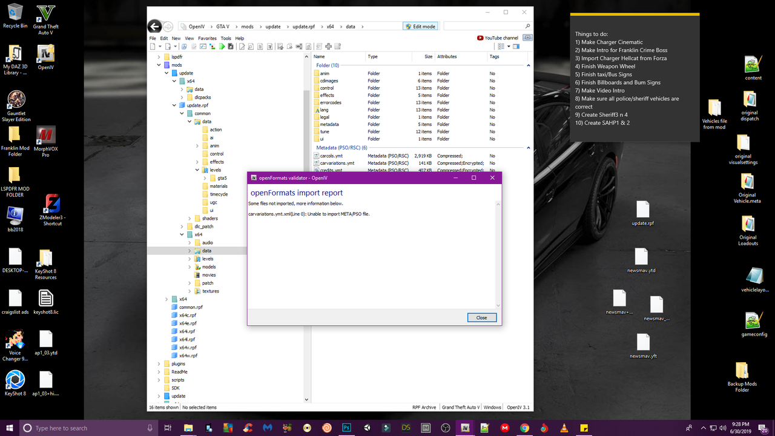This screenshot has width=775, height=436.
Task: Expand the shaders folder node
Action: tap(190, 219)
